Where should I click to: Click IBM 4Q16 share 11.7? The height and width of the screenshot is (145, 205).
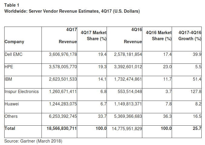[x=167, y=79]
